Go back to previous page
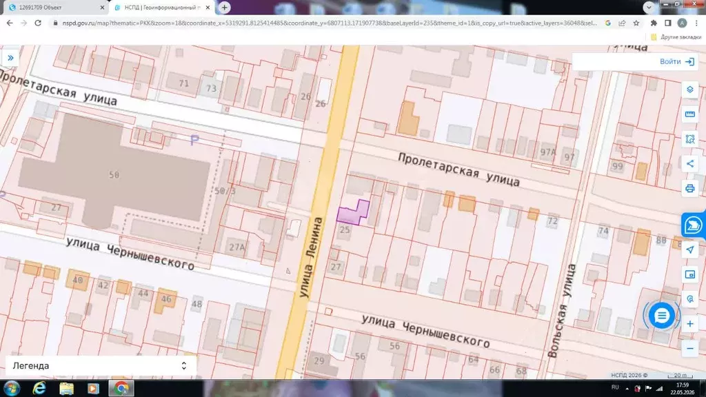Screen dimensions: 706x397 10,23
